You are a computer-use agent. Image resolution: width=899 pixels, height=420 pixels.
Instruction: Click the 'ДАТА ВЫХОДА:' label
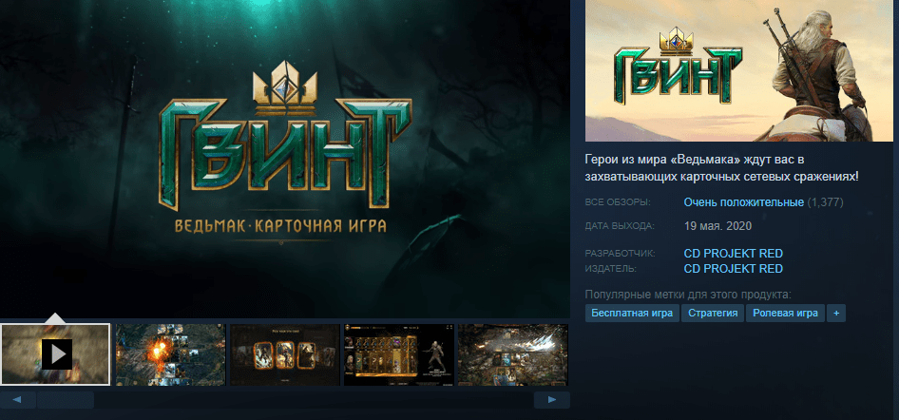(x=620, y=226)
